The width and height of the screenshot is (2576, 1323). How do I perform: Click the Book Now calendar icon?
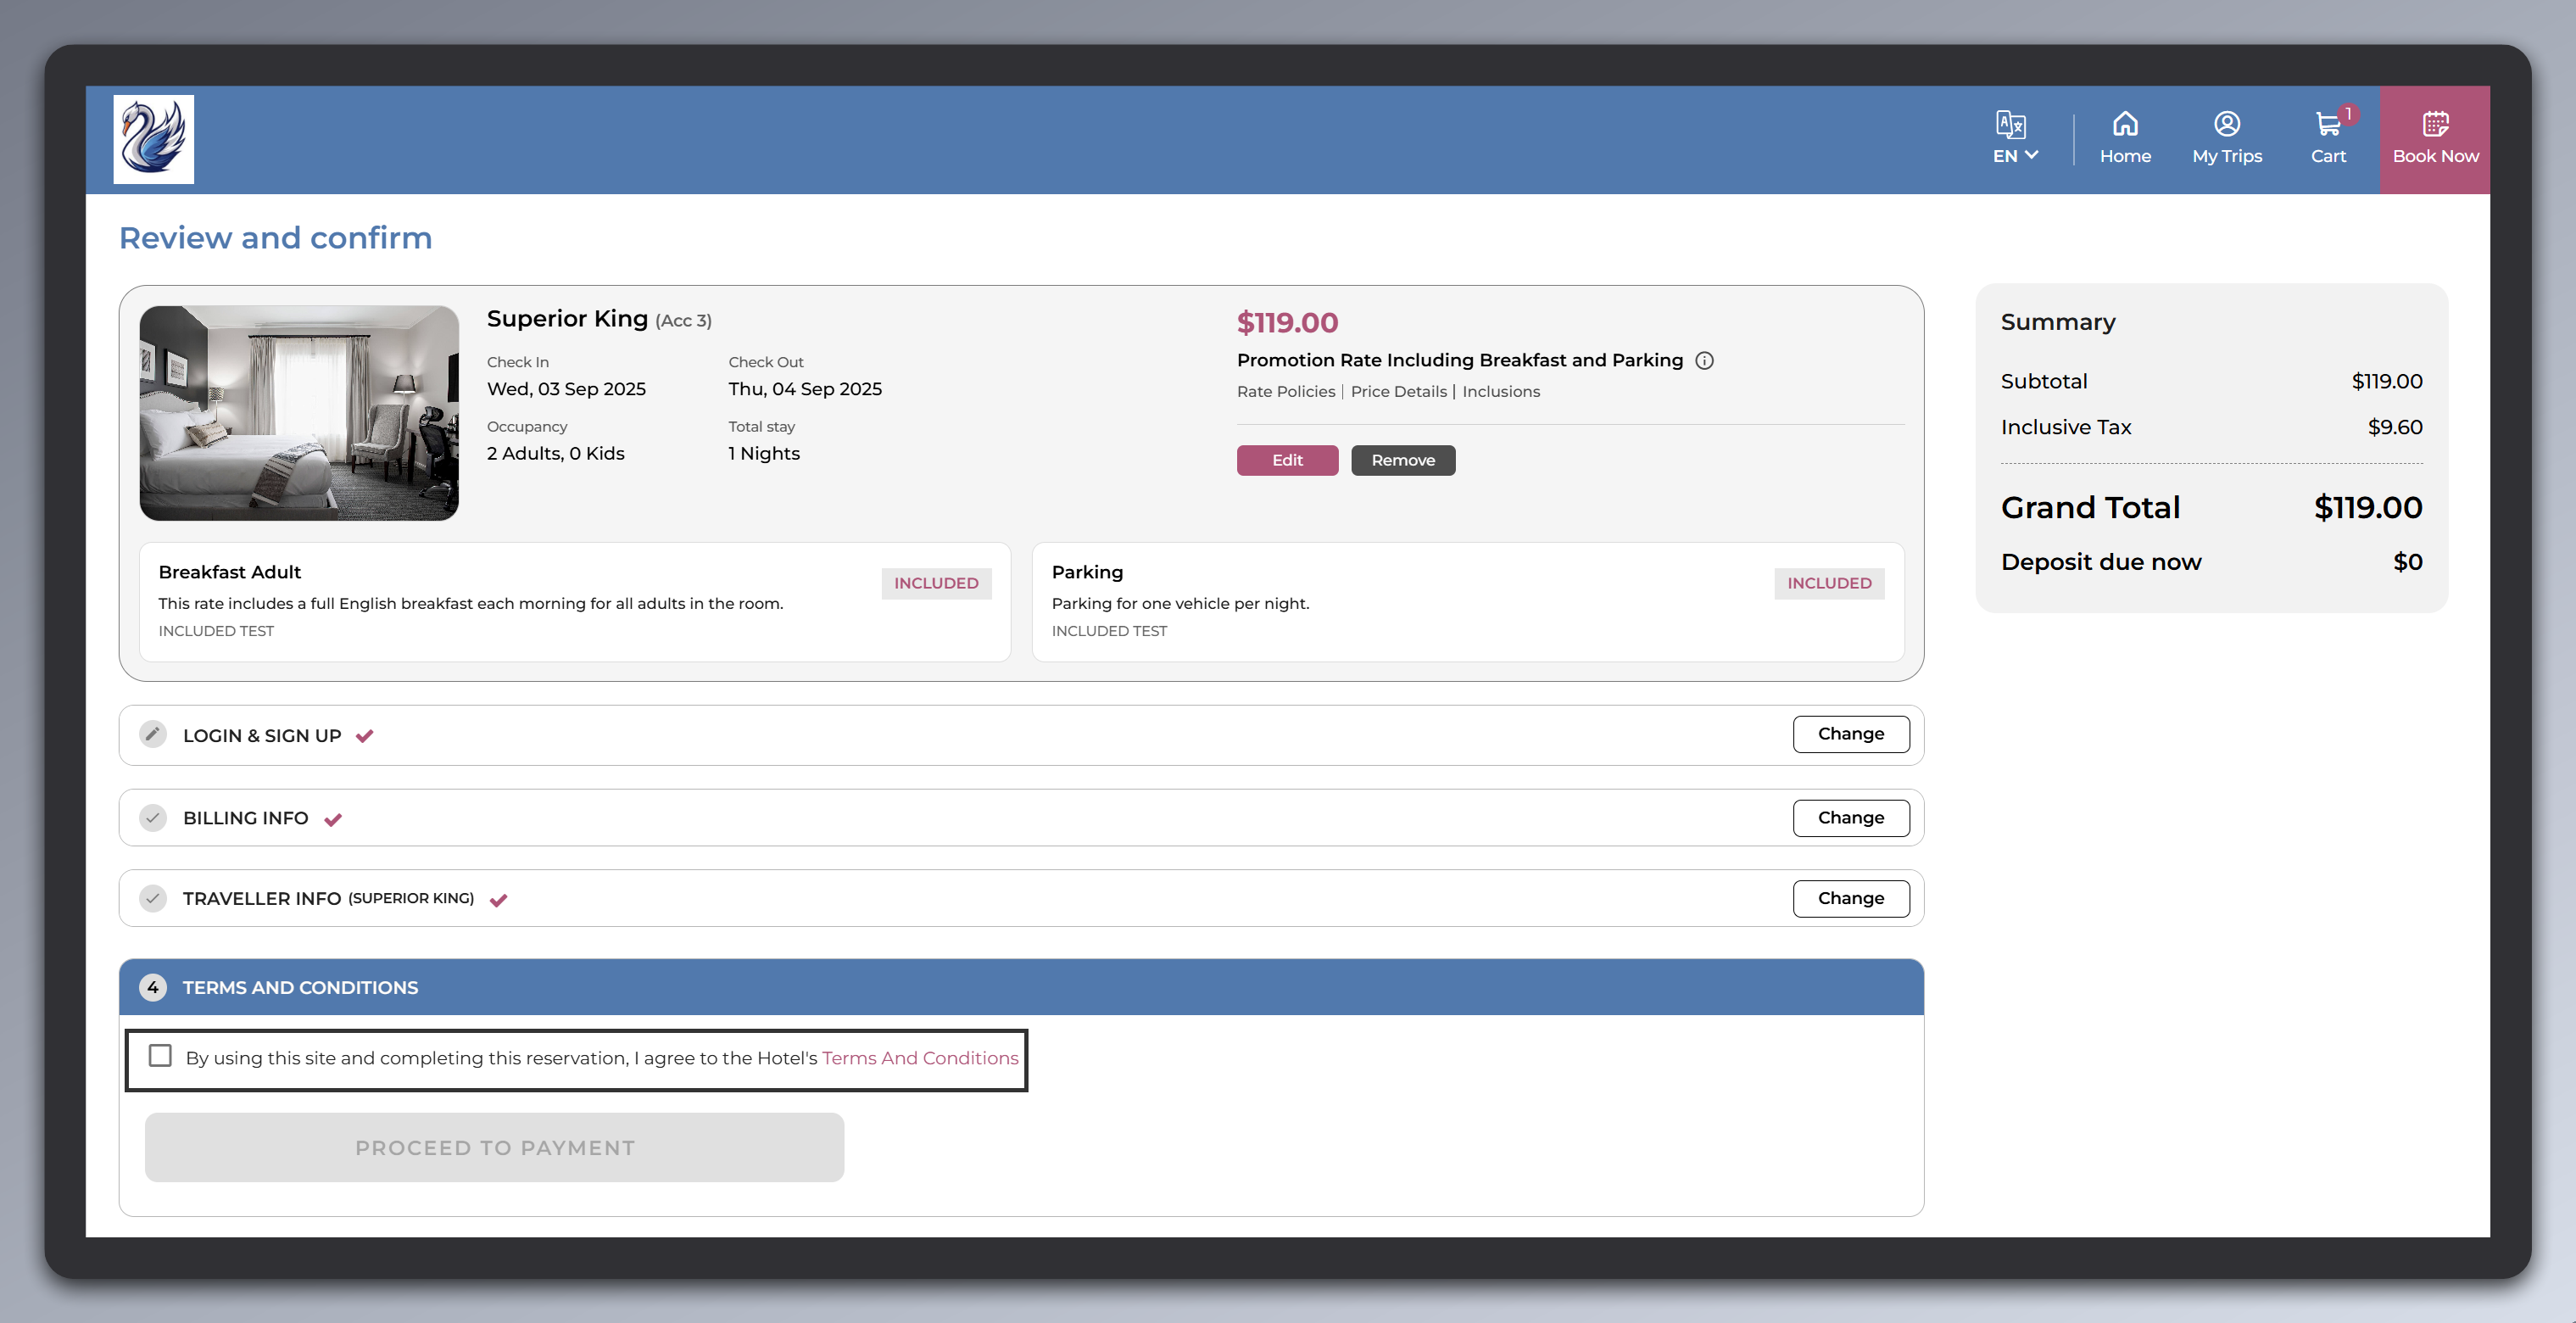2435,124
